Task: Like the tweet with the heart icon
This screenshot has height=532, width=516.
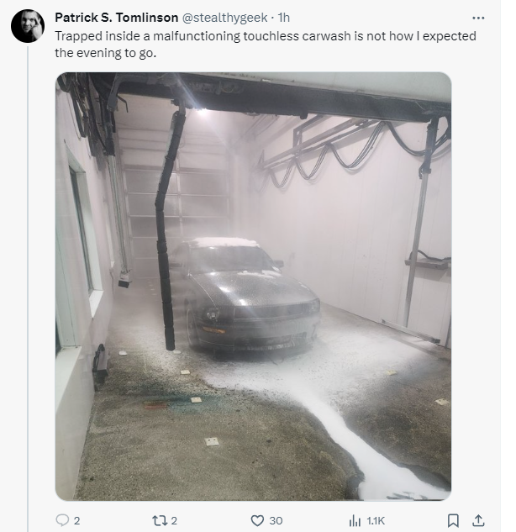Action: click(x=256, y=520)
